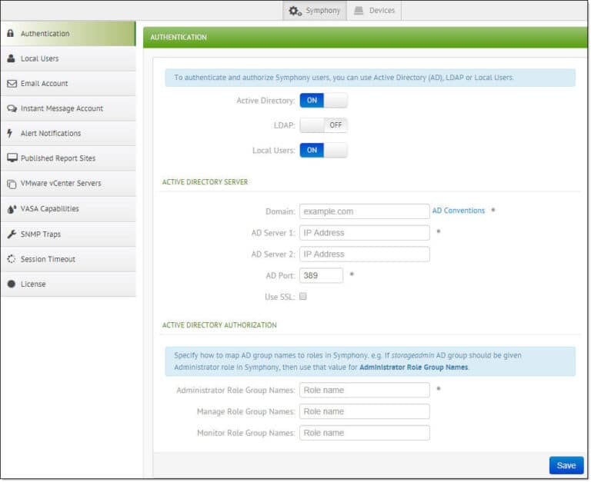Click the Save button

566,465
